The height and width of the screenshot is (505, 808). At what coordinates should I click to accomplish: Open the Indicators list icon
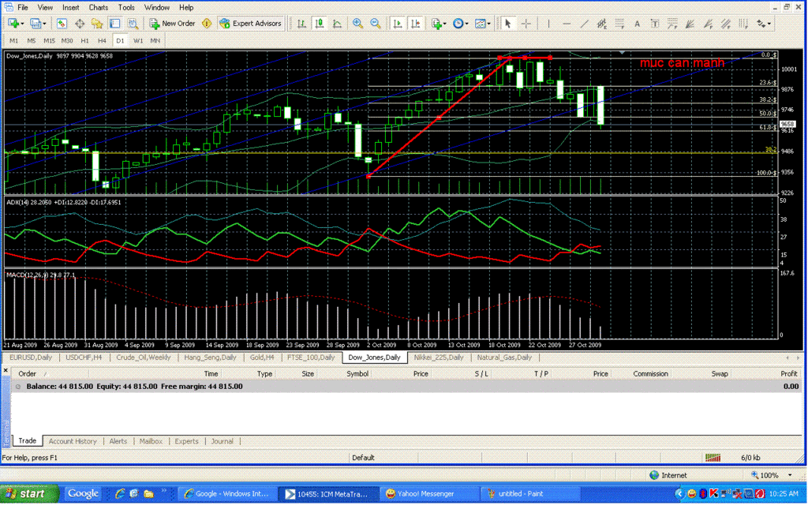(436, 24)
